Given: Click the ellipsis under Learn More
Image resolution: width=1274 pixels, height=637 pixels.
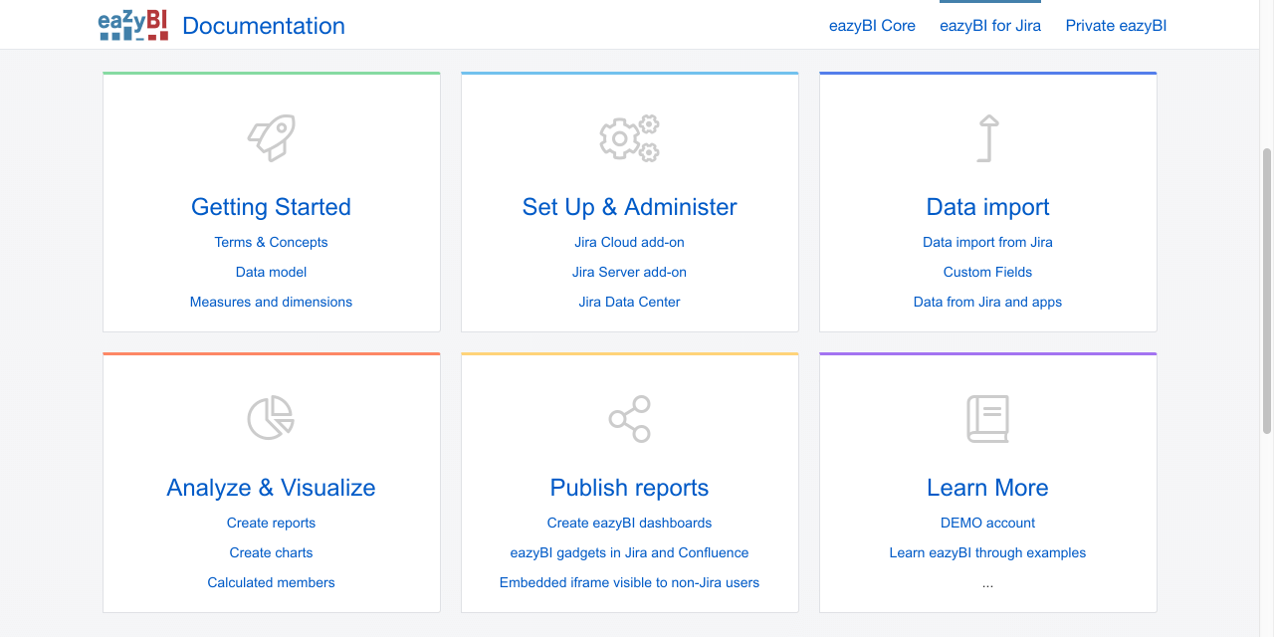Looking at the screenshot, I should coord(987,584).
